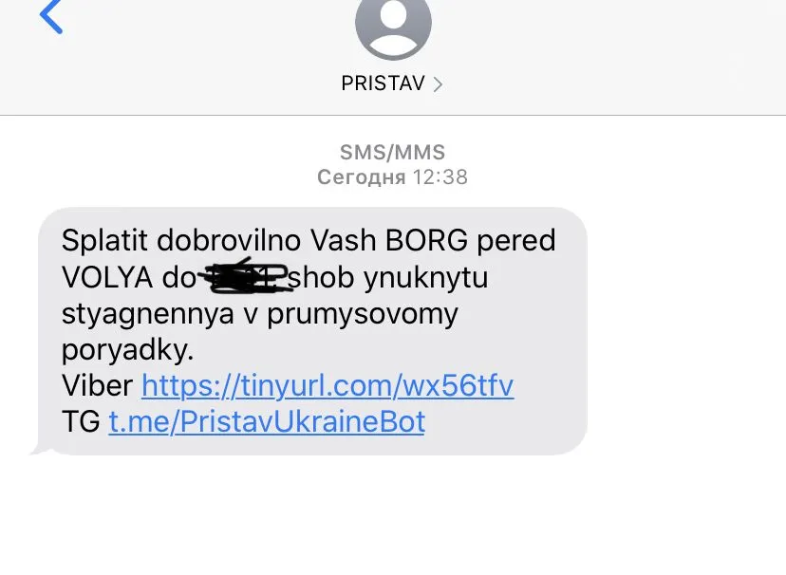
Task: Click the word prumysovomy in the message
Action: [x=363, y=315]
